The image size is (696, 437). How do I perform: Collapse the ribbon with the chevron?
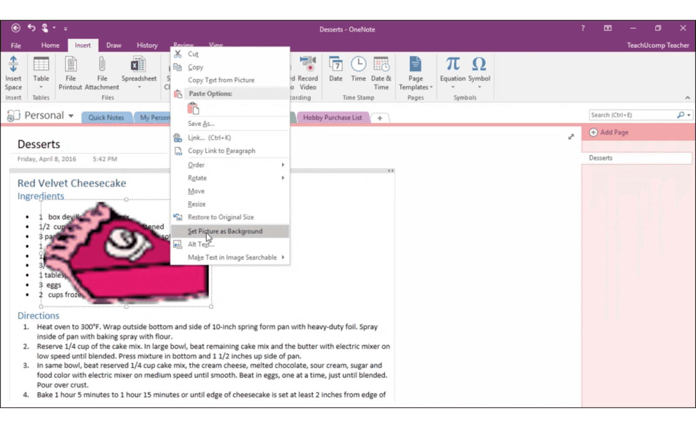[x=687, y=97]
